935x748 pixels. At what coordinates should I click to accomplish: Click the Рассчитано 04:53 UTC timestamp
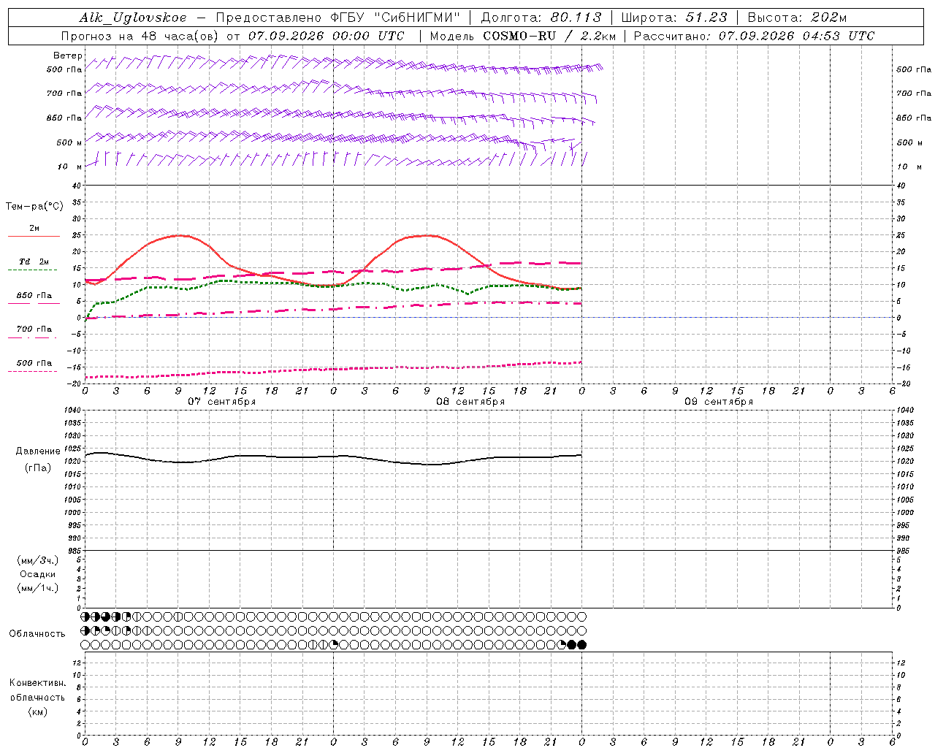[x=754, y=36]
